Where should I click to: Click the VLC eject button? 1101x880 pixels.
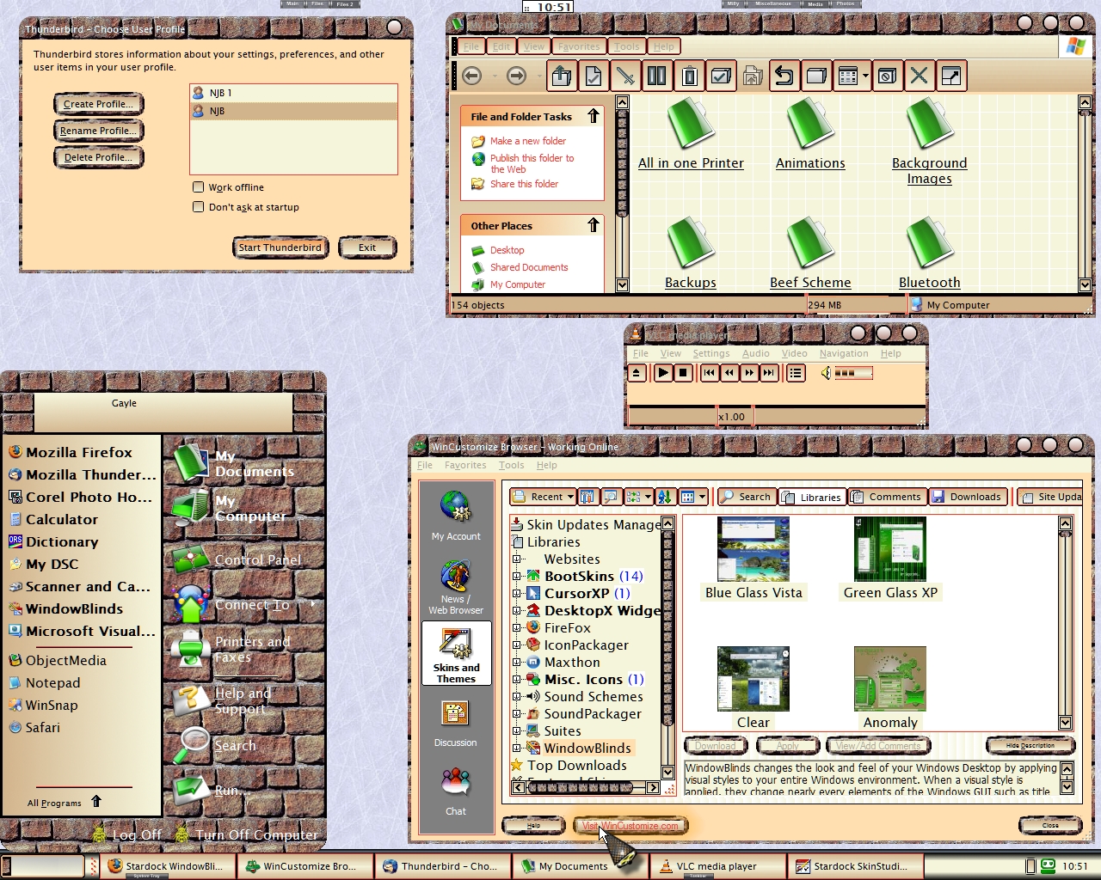[x=637, y=373]
